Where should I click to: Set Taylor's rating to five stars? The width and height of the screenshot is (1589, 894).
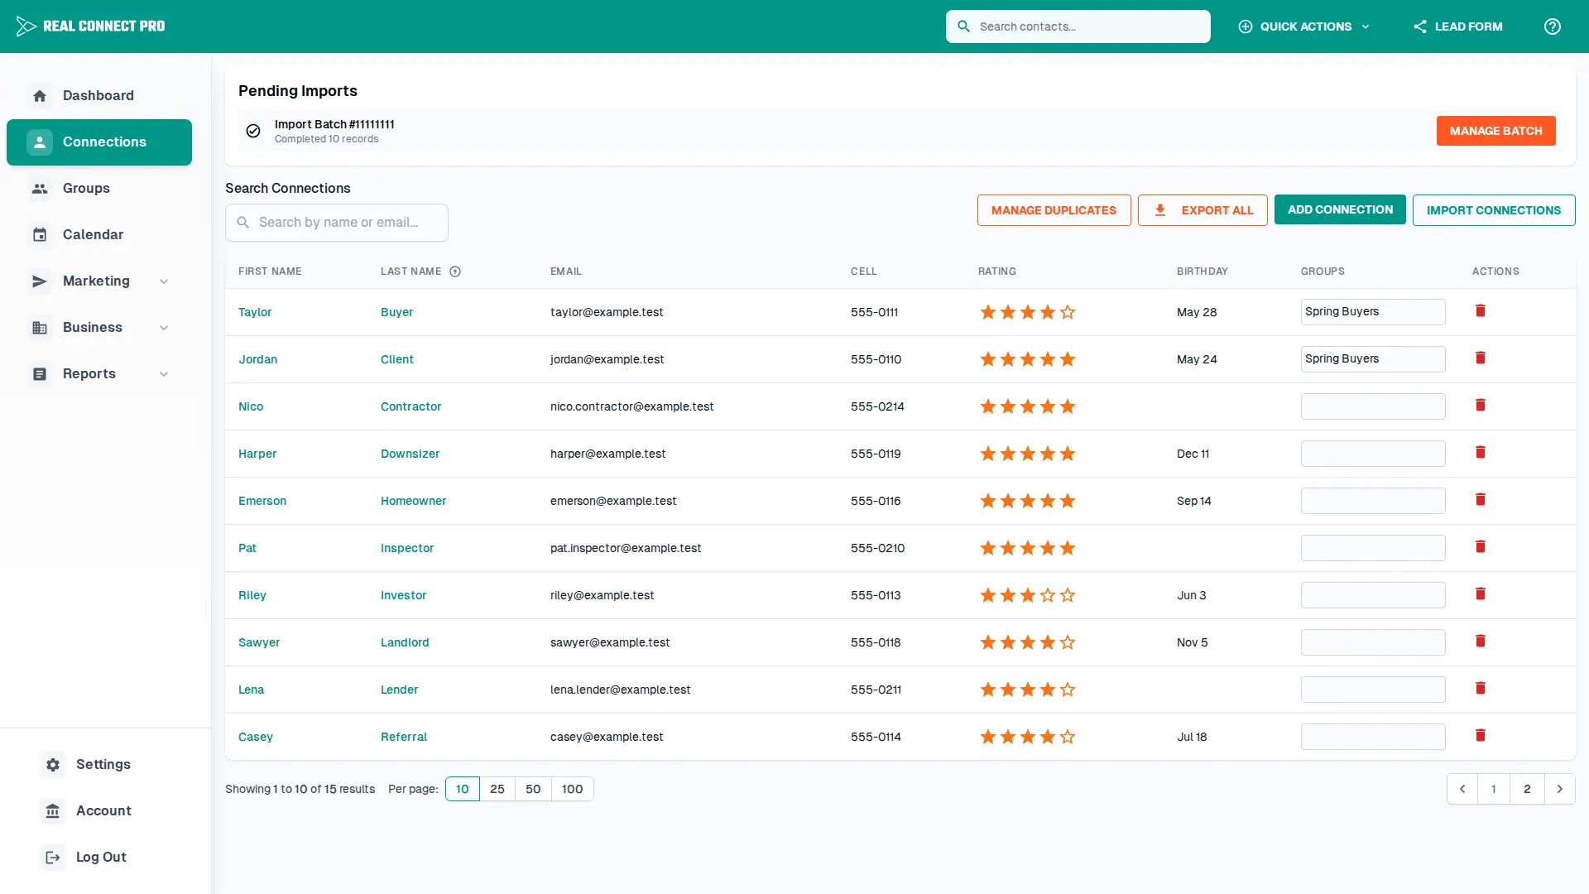(x=1068, y=312)
